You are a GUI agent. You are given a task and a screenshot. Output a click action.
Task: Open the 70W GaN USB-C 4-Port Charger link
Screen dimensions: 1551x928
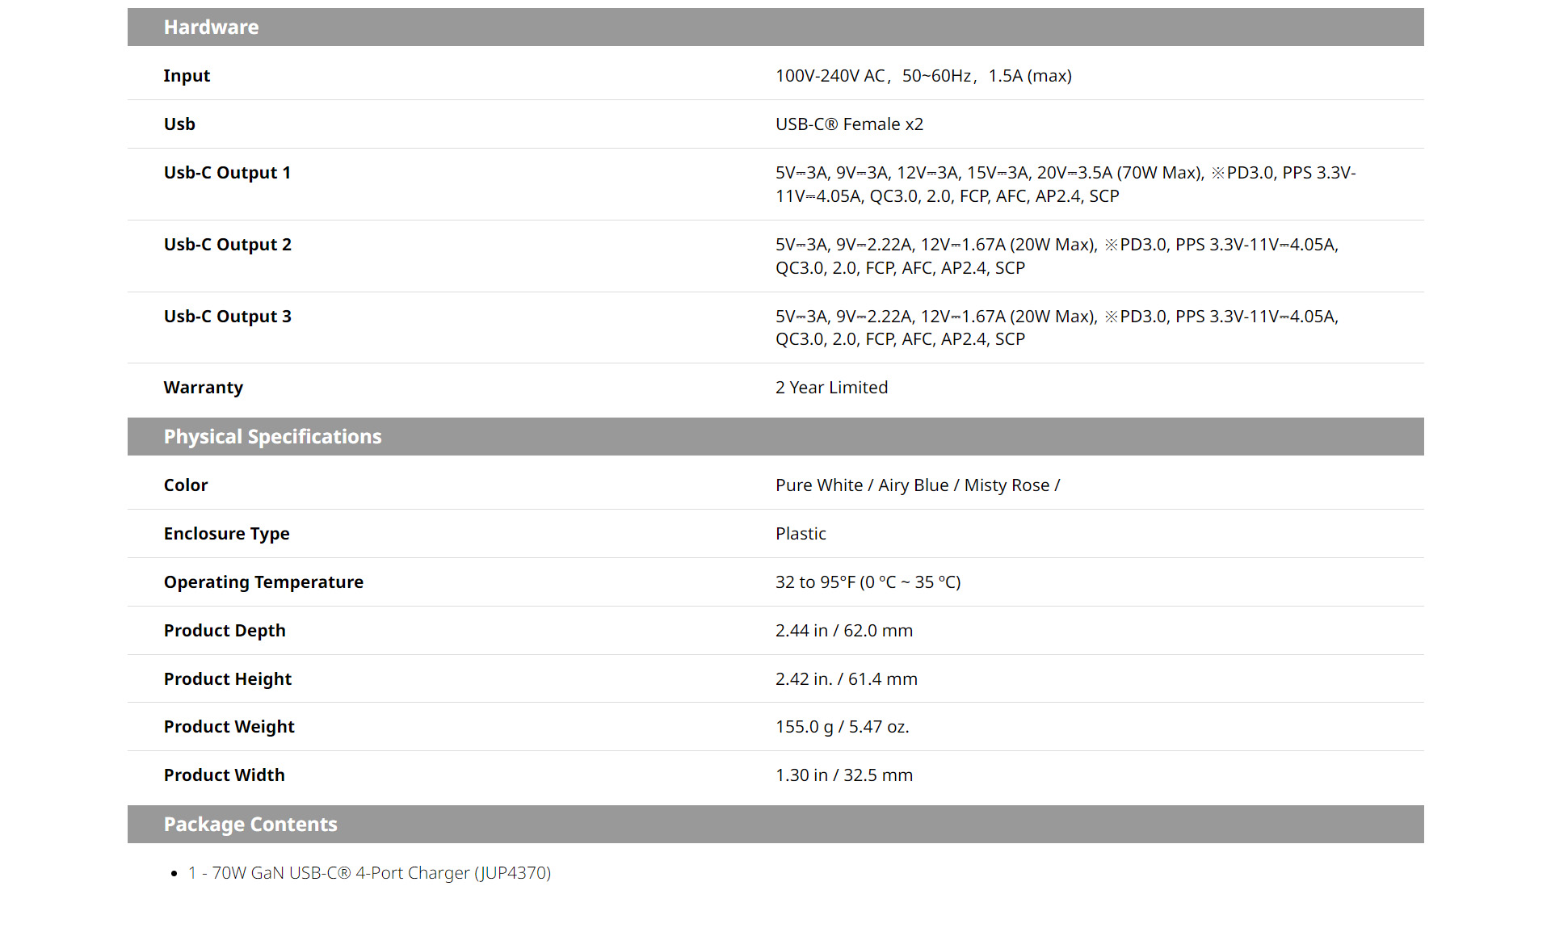click(369, 873)
